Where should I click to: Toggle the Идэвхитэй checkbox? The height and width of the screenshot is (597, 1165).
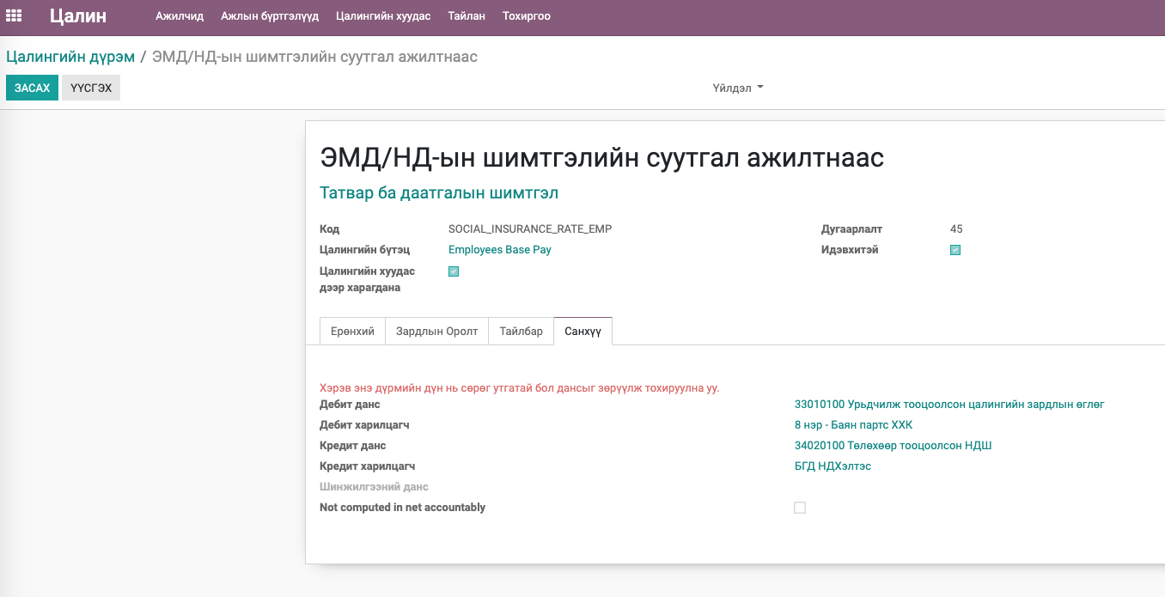point(955,251)
